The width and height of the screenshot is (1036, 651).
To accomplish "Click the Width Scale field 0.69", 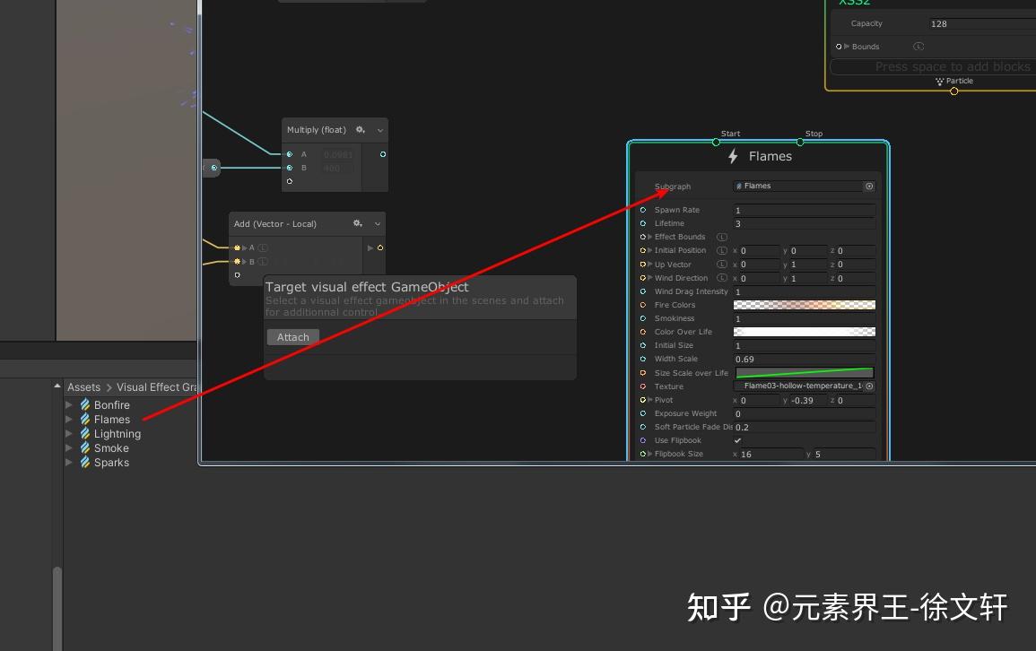I will point(804,360).
